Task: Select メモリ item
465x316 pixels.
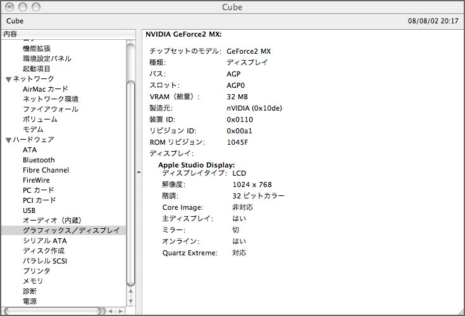Action: pyautogui.click(x=33, y=281)
